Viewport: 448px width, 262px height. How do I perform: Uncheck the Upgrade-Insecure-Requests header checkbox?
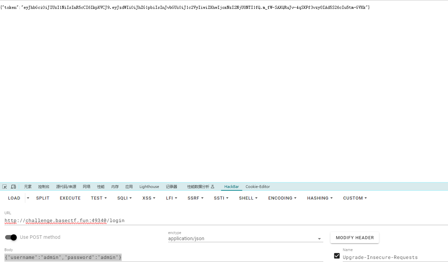point(337,256)
